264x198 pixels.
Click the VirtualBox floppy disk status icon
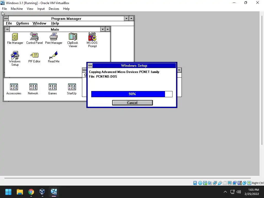(205, 183)
